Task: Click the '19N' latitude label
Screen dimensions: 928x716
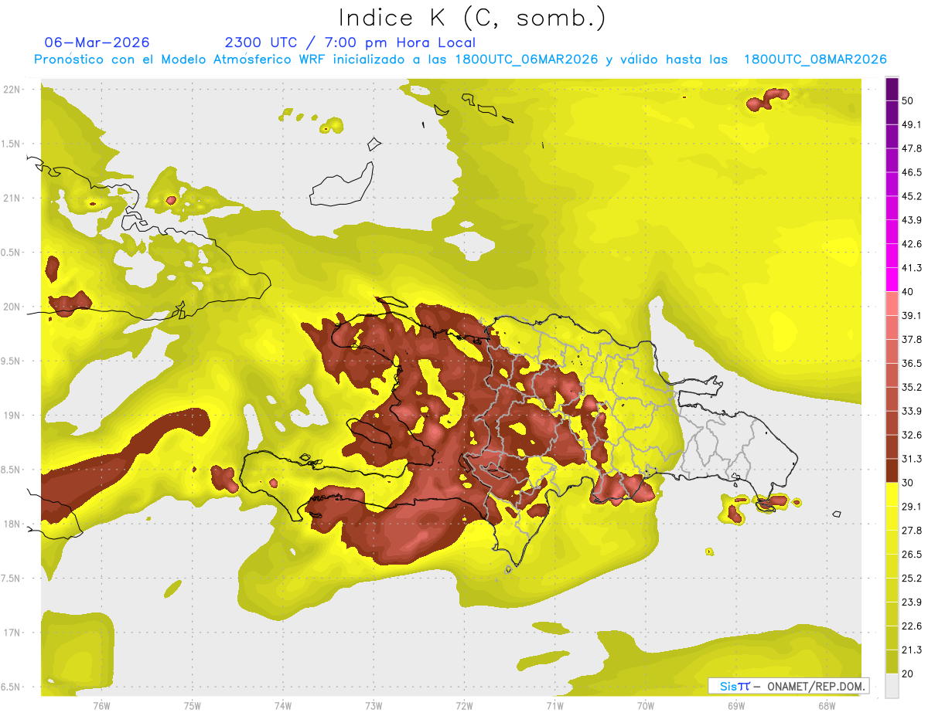Action: pos(13,415)
